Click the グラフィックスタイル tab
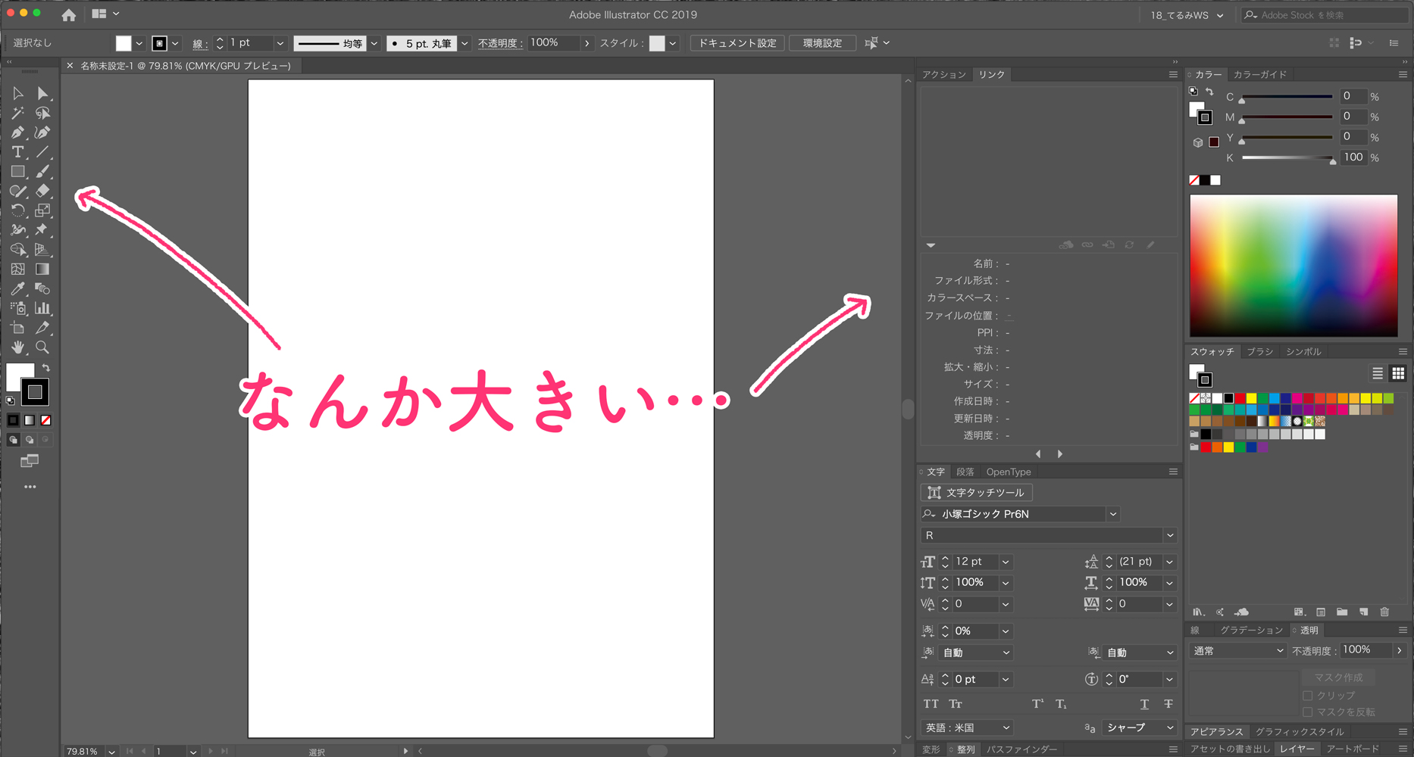The height and width of the screenshot is (757, 1414). (1300, 731)
